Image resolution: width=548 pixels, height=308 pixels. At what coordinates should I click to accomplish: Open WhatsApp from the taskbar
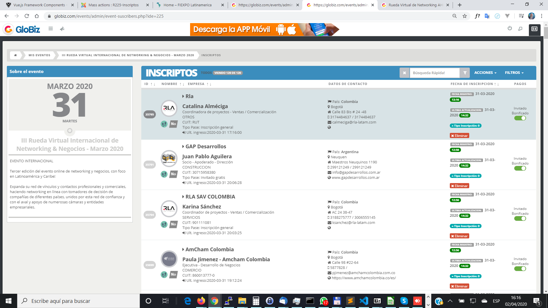tap(324, 301)
